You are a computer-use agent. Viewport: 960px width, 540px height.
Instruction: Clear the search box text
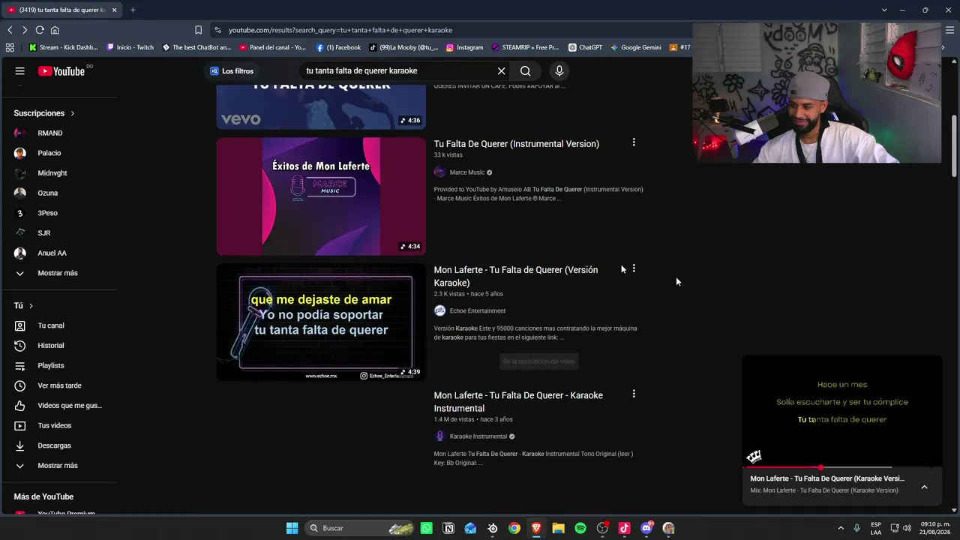point(502,71)
